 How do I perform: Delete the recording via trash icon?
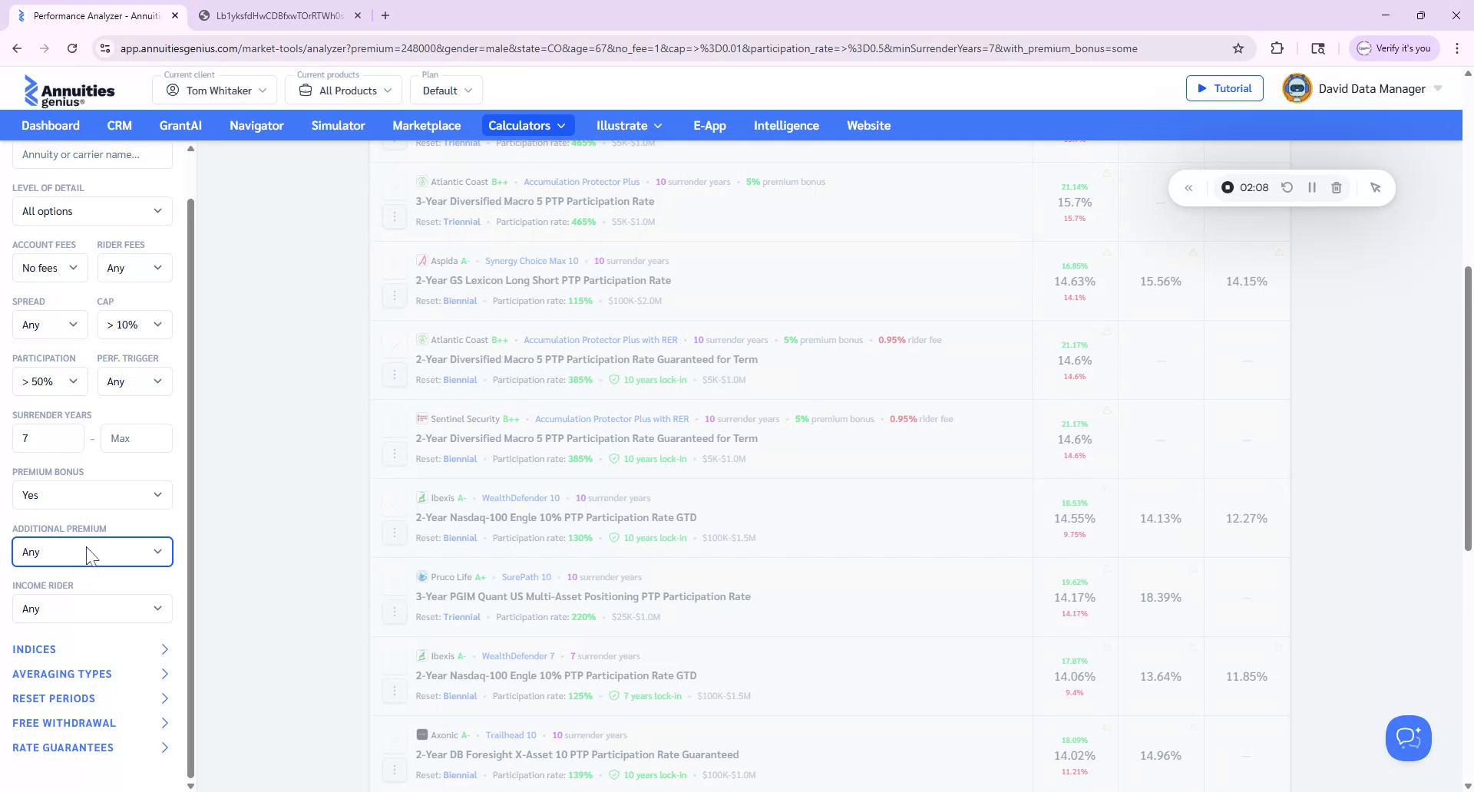1337,187
